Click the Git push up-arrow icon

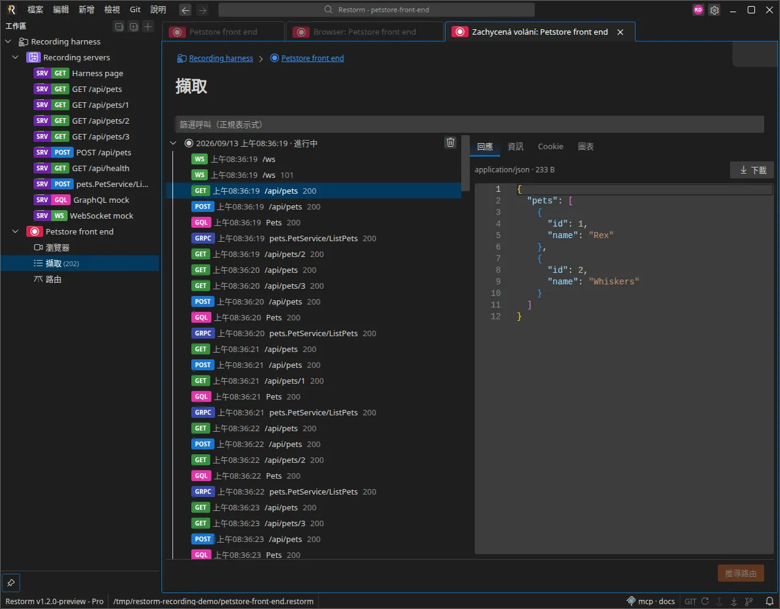pyautogui.click(x=719, y=601)
